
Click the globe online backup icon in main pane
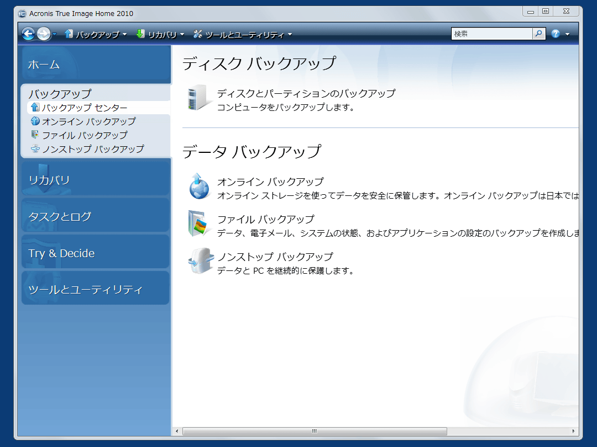point(199,187)
